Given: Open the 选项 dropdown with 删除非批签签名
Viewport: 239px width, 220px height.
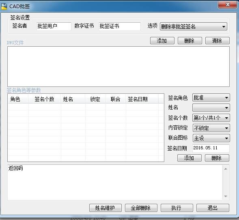Looking at the screenshot, I should (194, 26).
